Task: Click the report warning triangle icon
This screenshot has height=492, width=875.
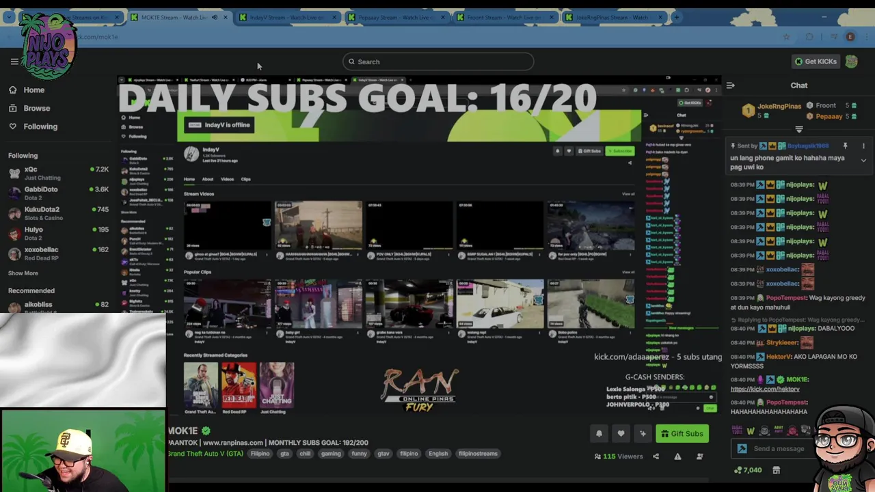Action: [677, 456]
